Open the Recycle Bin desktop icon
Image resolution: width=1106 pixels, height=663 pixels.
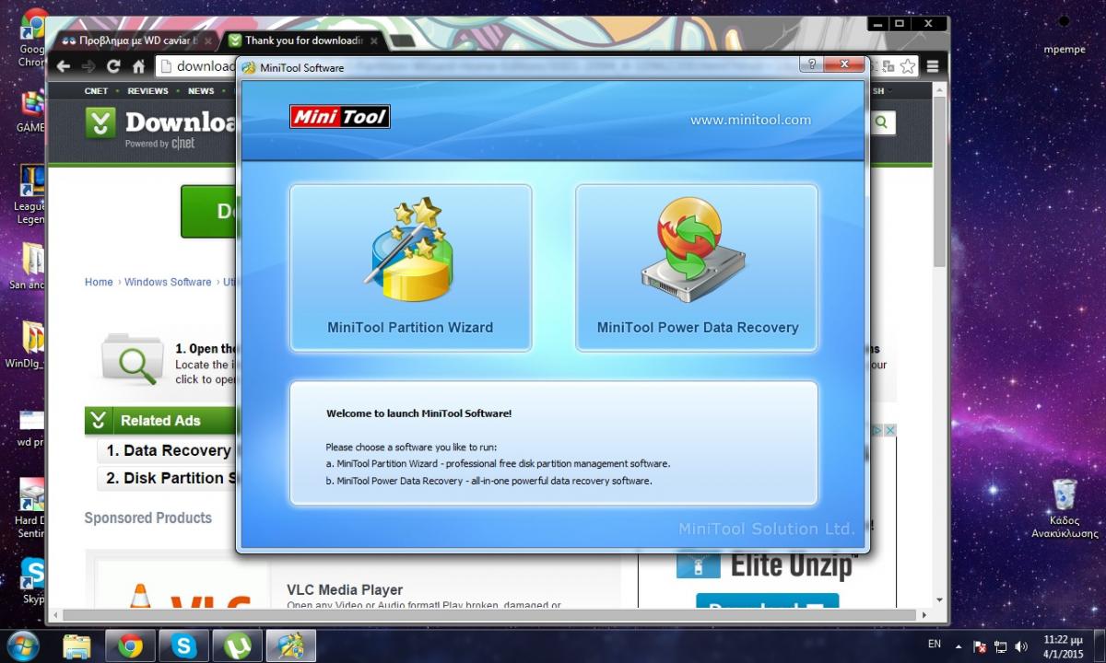pyautogui.click(x=1064, y=507)
